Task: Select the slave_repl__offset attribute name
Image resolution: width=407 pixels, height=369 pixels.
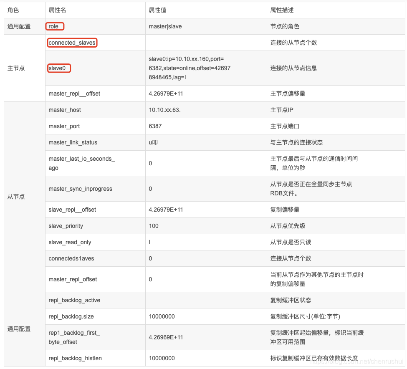Action: pos(72,210)
